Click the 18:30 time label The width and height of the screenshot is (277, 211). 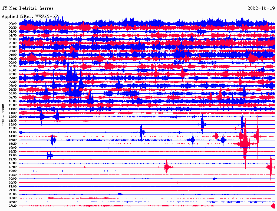pos(13,167)
